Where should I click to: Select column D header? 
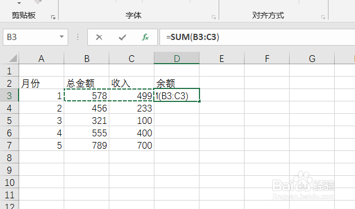pos(176,59)
